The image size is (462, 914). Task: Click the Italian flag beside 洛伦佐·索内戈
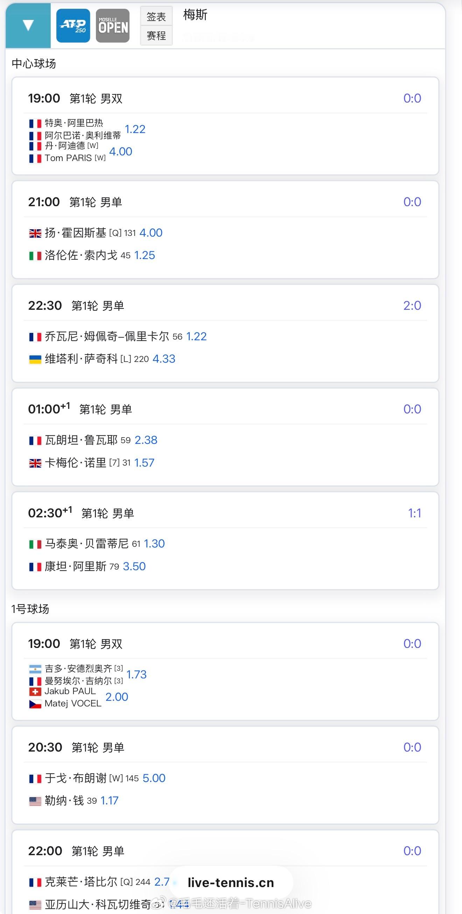coord(35,256)
